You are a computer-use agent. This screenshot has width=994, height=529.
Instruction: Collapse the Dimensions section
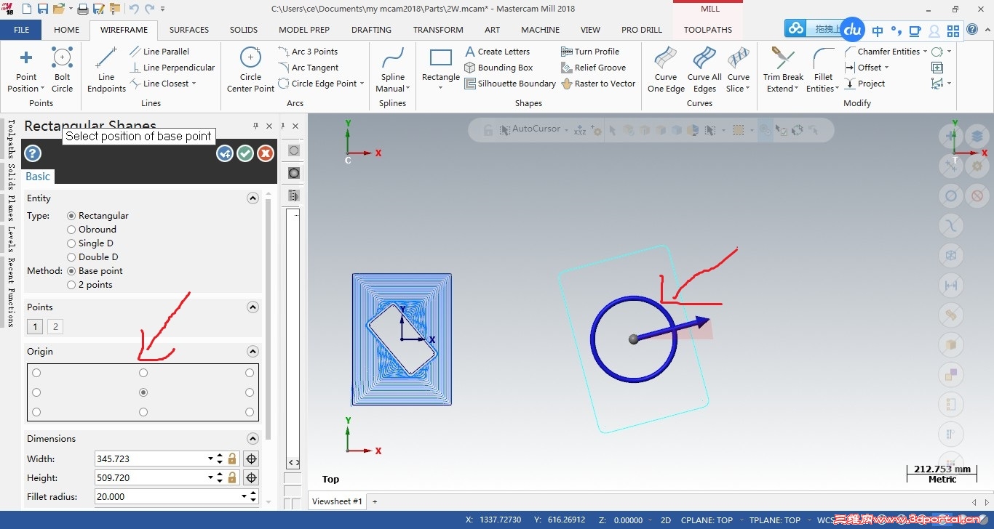pyautogui.click(x=253, y=439)
